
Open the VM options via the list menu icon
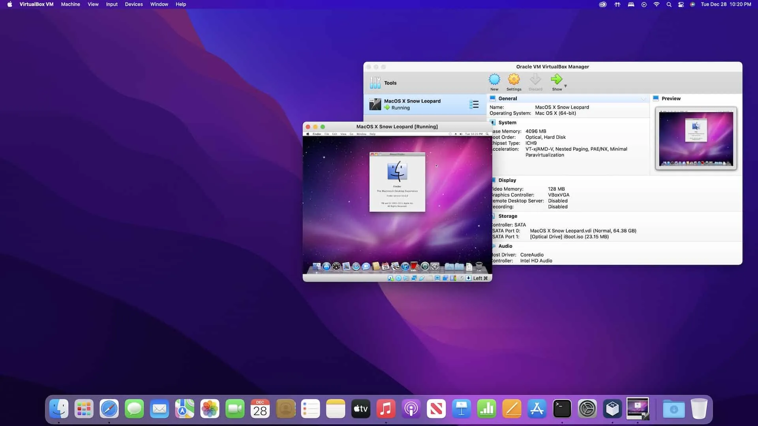coord(474,104)
